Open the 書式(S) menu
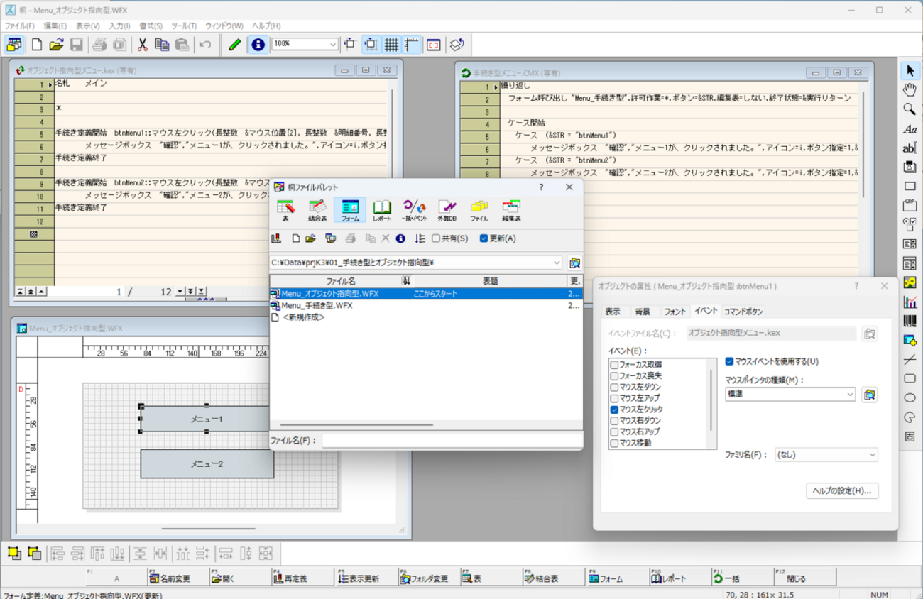The height and width of the screenshot is (599, 923). tap(151, 26)
